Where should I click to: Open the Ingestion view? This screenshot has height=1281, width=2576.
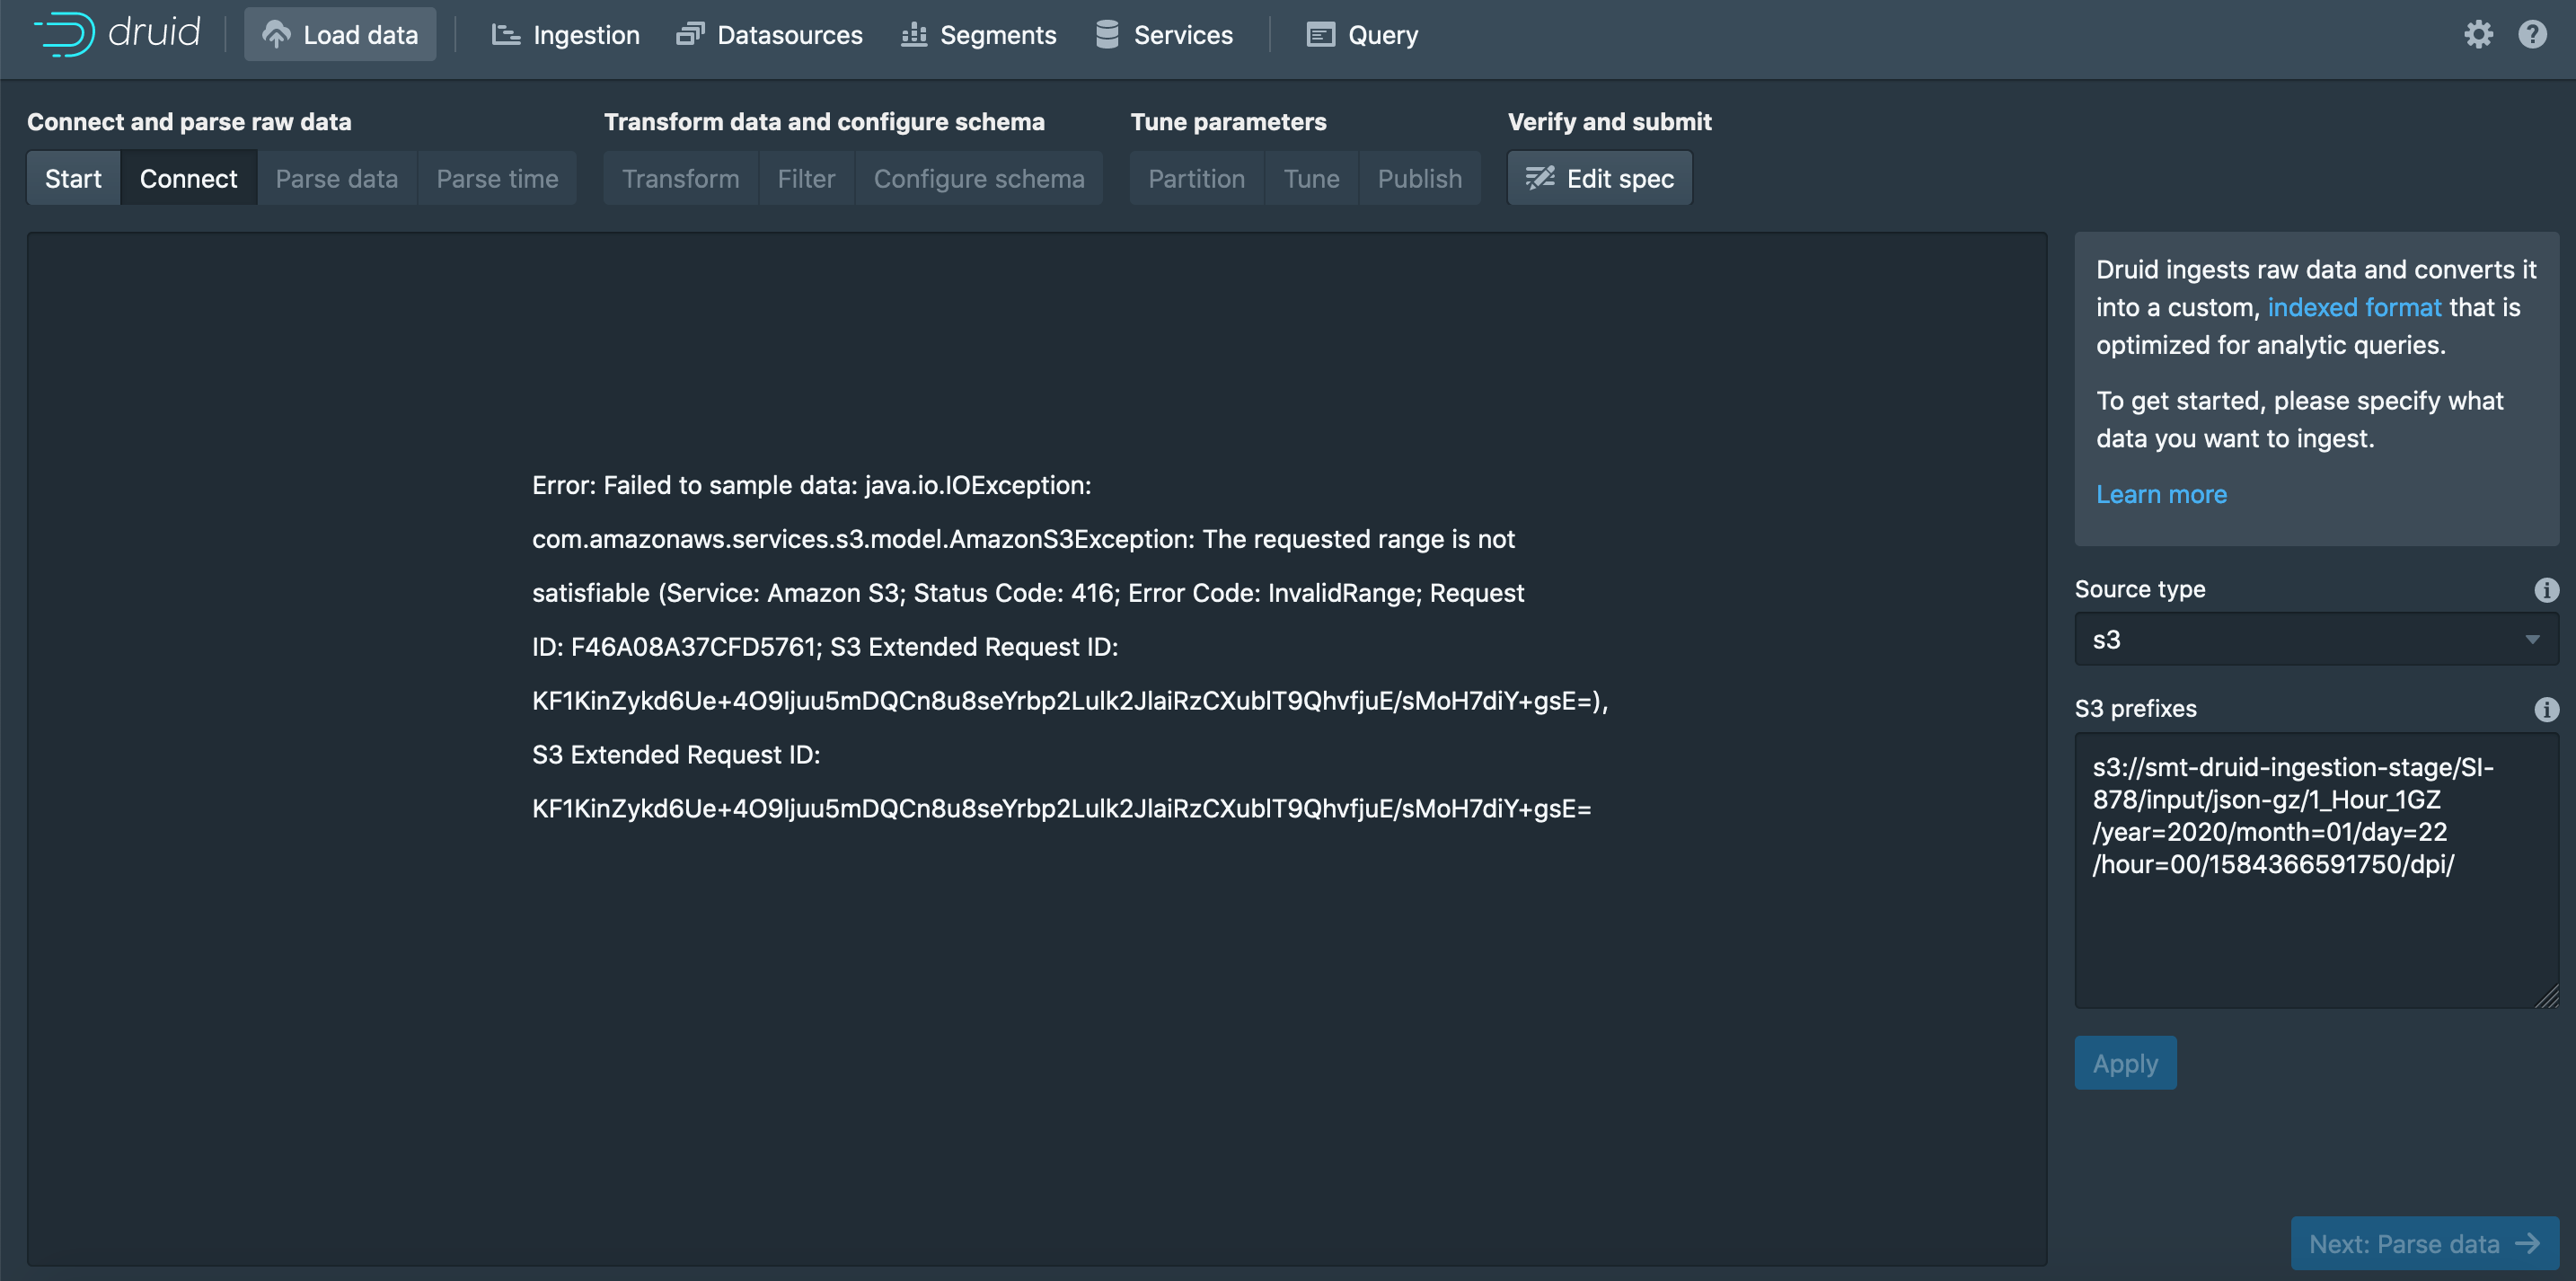point(565,35)
